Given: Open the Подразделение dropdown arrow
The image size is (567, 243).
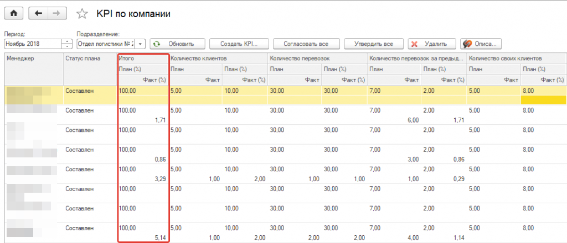Looking at the screenshot, I should click(140, 44).
